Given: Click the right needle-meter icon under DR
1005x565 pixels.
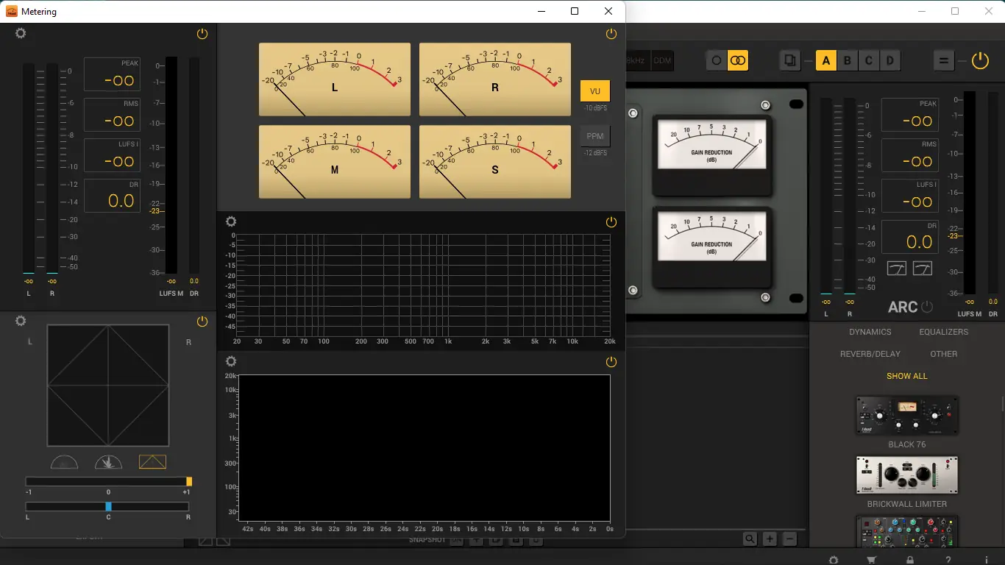Looking at the screenshot, I should click(923, 269).
